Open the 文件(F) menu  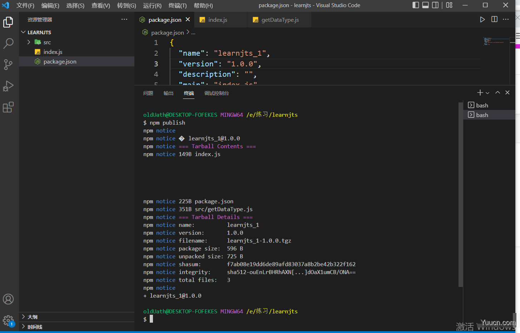pos(25,5)
